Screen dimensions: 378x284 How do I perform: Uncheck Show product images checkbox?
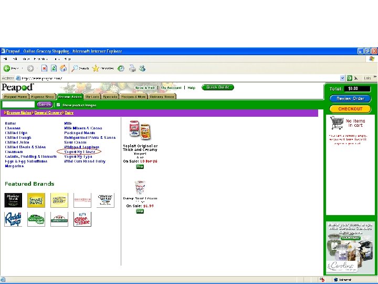pyautogui.click(x=58, y=105)
